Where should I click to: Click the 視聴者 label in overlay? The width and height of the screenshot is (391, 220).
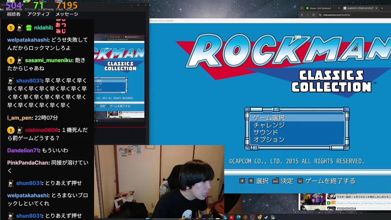tap(13, 14)
